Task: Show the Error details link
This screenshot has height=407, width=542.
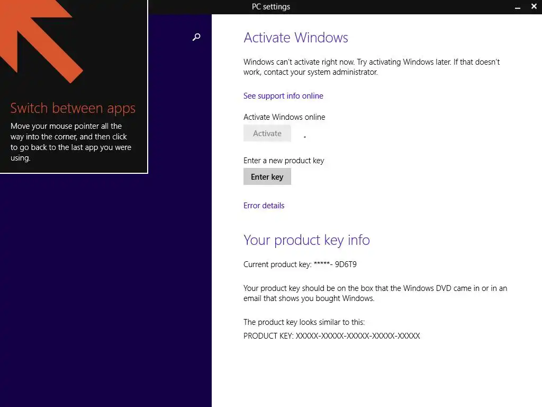Action: coord(264,206)
